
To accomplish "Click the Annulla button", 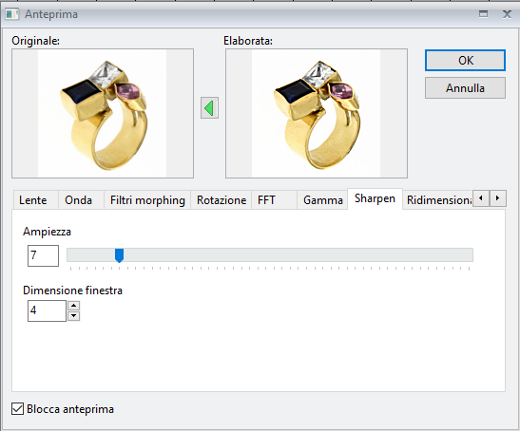I will tap(465, 88).
